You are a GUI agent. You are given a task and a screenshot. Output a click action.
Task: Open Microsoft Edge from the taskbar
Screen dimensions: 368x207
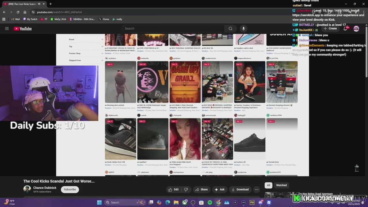click(168, 202)
